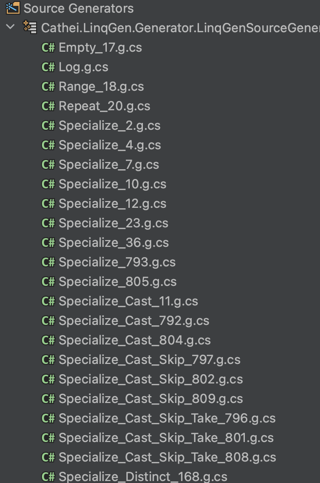320x483 pixels.
Task: Click the C# icon next to Specialize_Cast_11.g.cs
Action: point(48,301)
